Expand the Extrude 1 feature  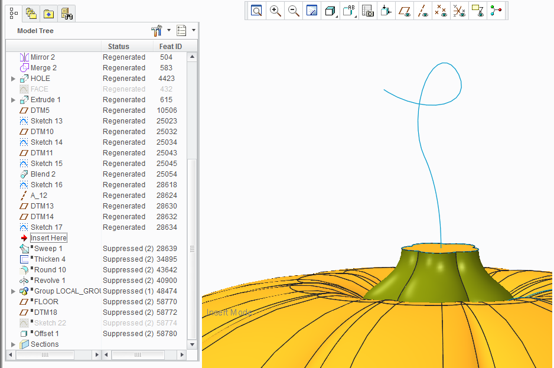coord(13,100)
